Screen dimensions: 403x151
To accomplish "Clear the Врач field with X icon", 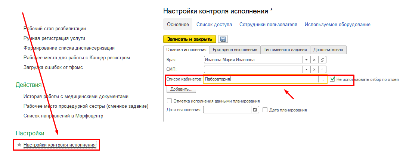I will point(314,60).
